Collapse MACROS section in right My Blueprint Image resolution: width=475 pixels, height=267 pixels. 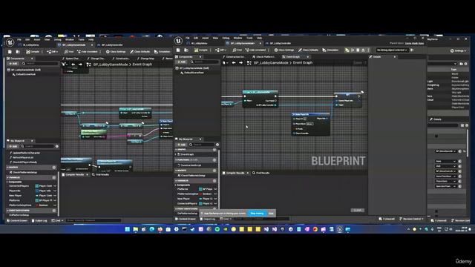[x=177, y=171]
